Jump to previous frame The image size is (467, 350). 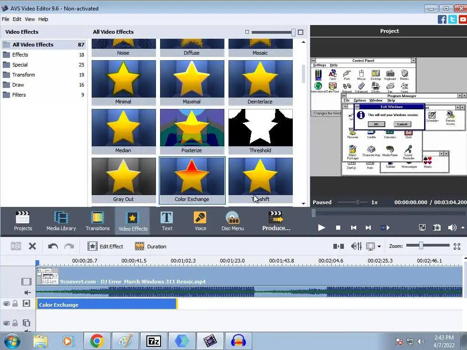point(353,228)
